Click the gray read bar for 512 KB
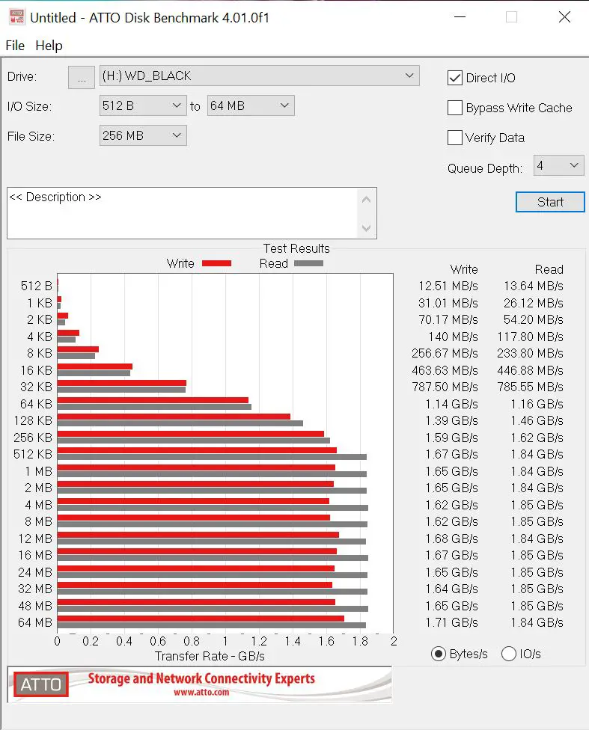 click(212, 457)
